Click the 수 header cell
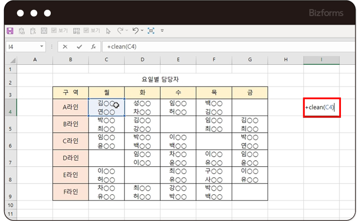Viewport: 359px width, 221px height. tap(178, 93)
